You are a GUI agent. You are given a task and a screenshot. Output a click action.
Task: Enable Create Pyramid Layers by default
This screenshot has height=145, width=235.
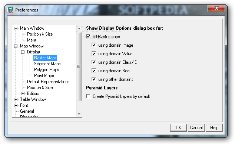(88, 96)
